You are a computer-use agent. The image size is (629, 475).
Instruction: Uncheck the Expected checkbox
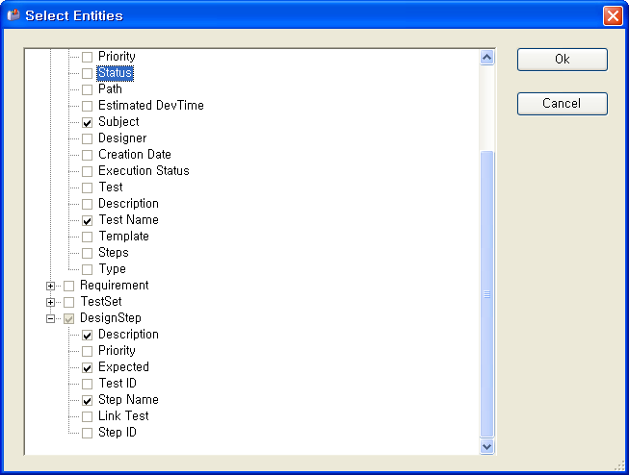pyautogui.click(x=87, y=367)
